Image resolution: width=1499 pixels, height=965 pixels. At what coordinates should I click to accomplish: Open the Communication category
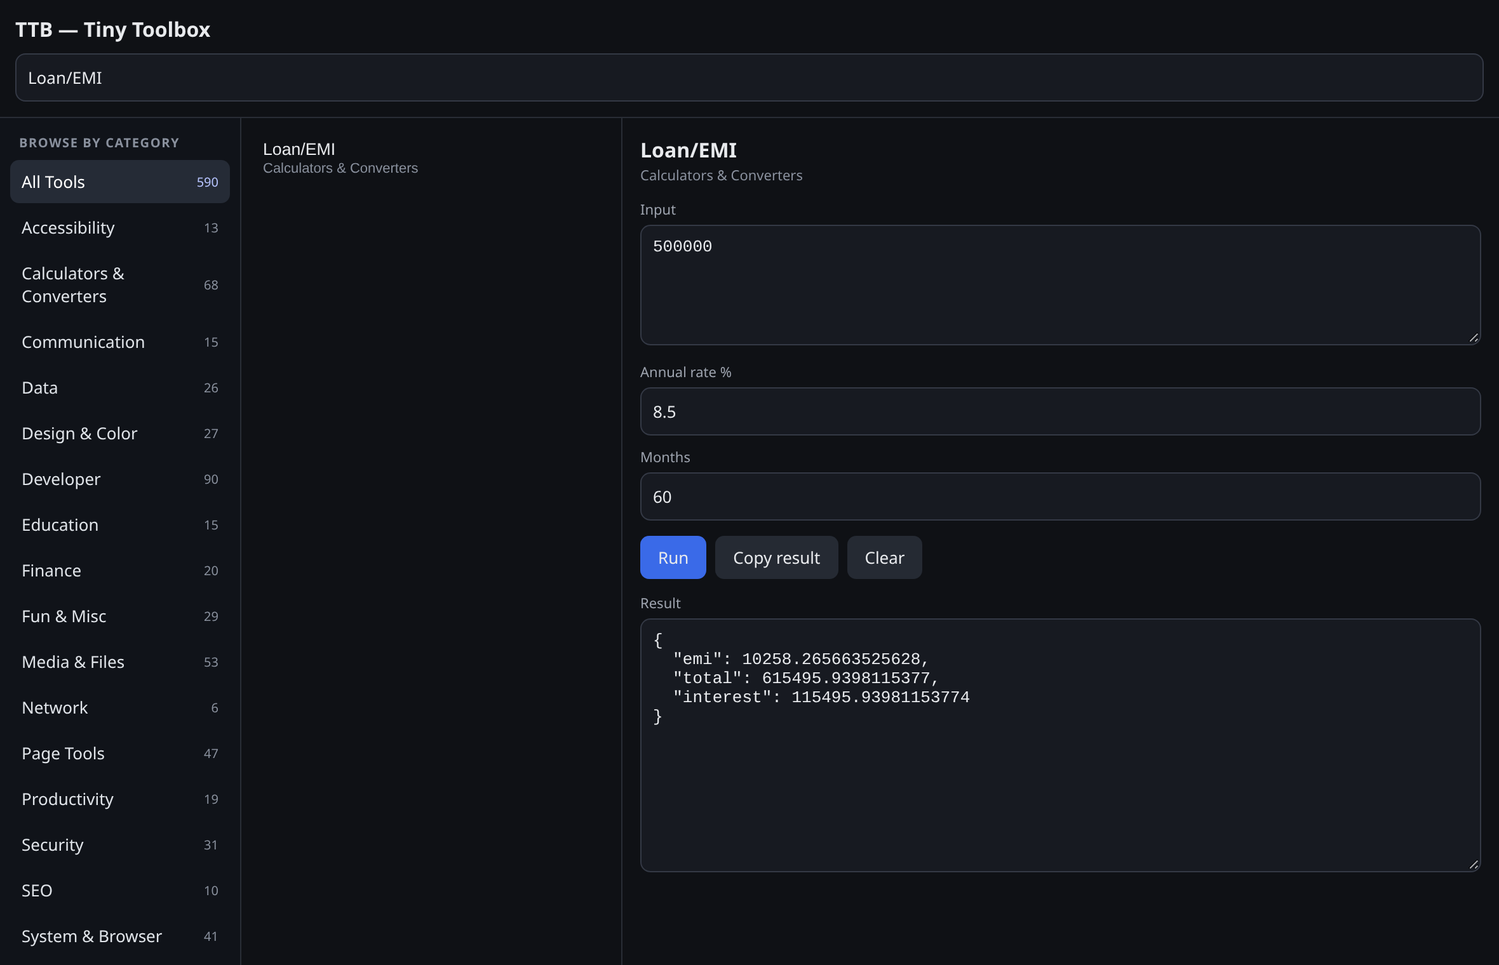(120, 342)
